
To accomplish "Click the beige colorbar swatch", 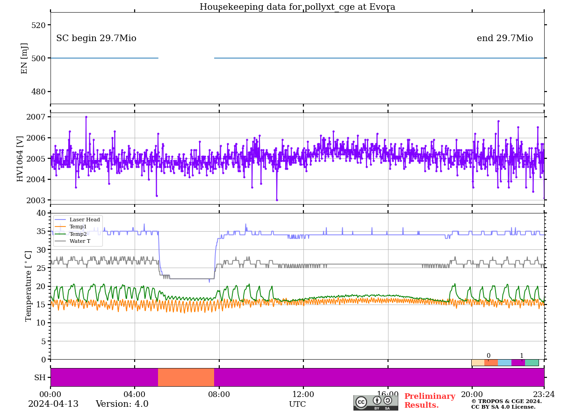I will click(478, 362).
